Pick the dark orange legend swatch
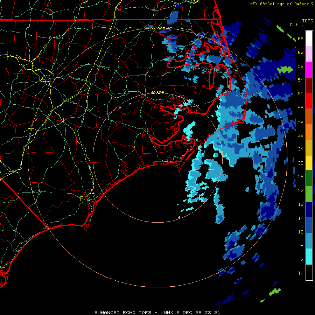The width and height of the screenshot is (315, 315). 309,116
